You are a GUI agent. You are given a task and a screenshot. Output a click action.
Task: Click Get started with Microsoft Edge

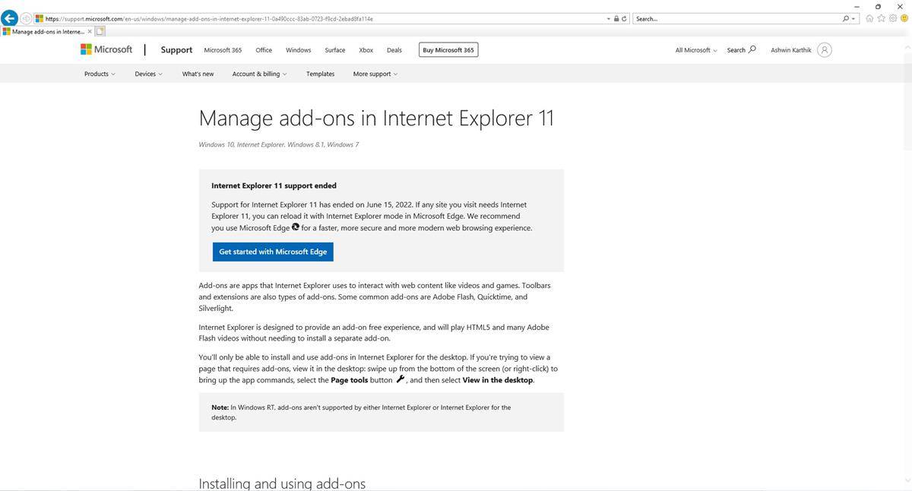point(272,252)
